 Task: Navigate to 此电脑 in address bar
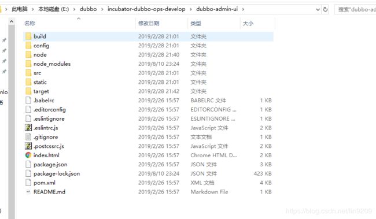pos(20,9)
